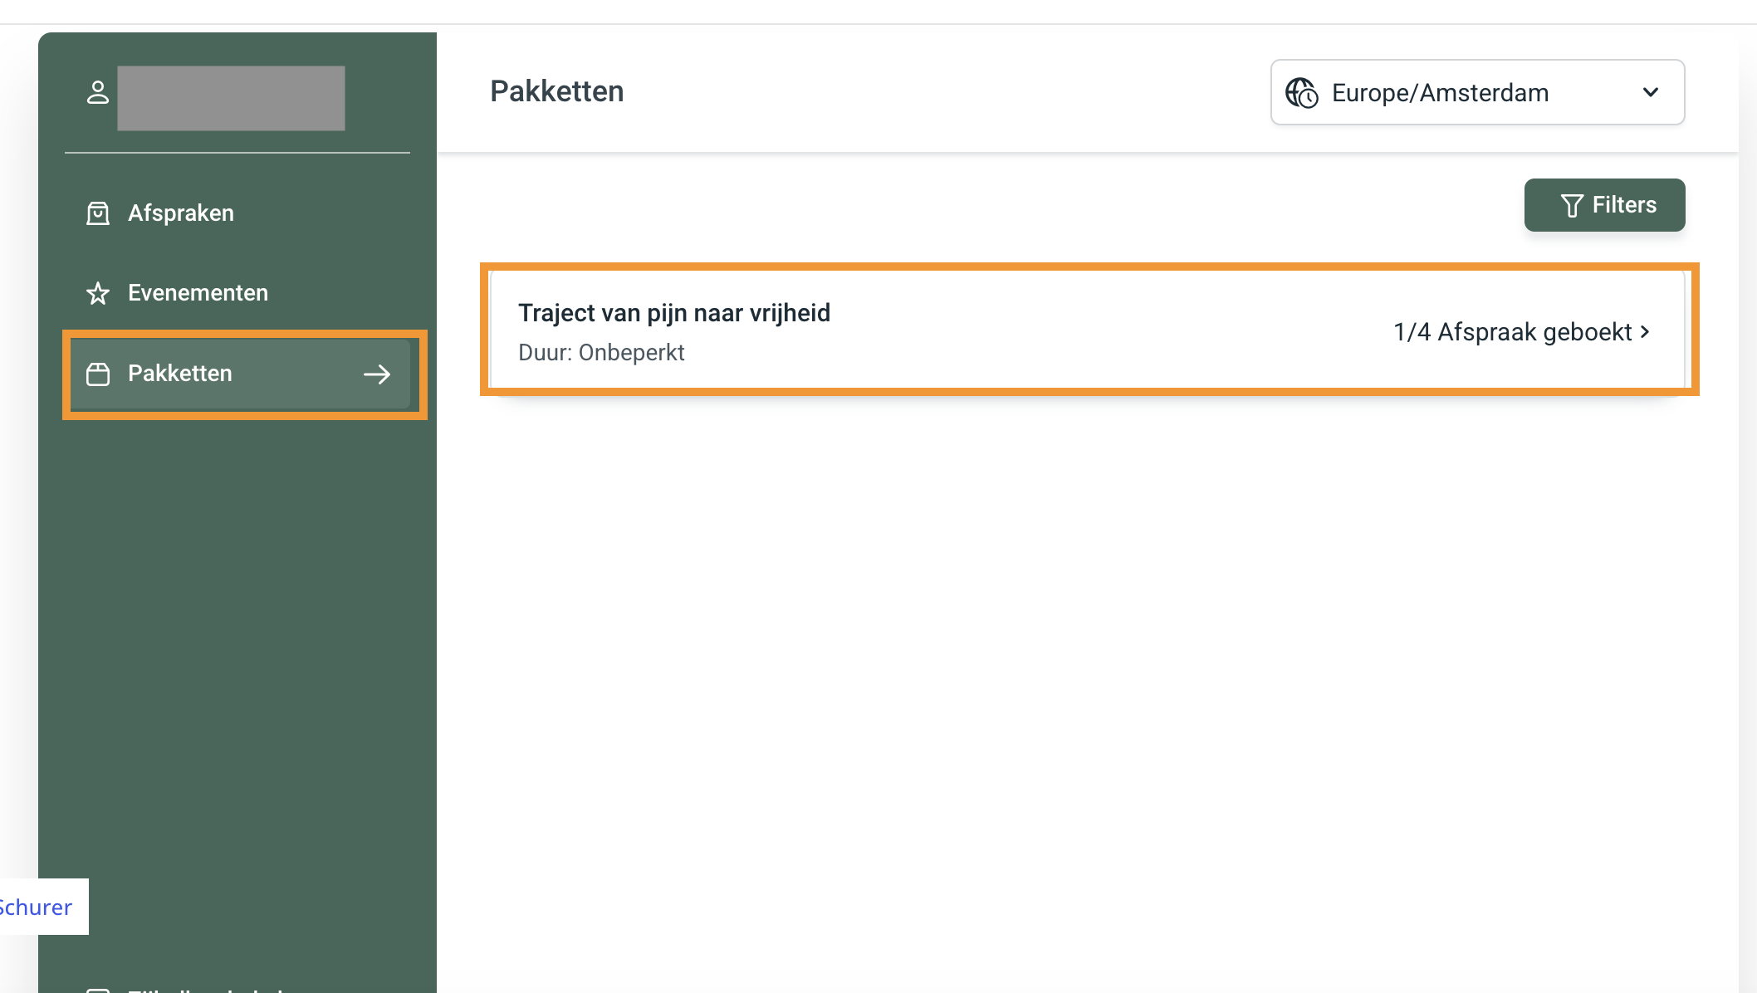Open Traject van pijn naar vrijheid package
Viewport: 1757px width, 993px height.
(x=673, y=313)
